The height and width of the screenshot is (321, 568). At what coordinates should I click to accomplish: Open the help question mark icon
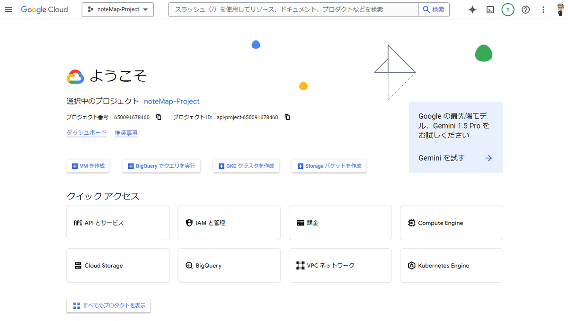tap(525, 9)
